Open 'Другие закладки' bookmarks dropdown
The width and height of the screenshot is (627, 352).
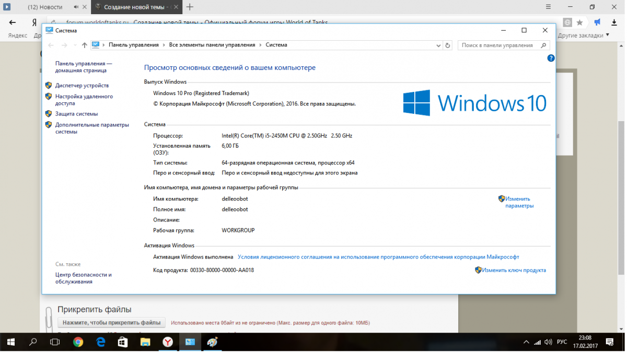point(584,36)
